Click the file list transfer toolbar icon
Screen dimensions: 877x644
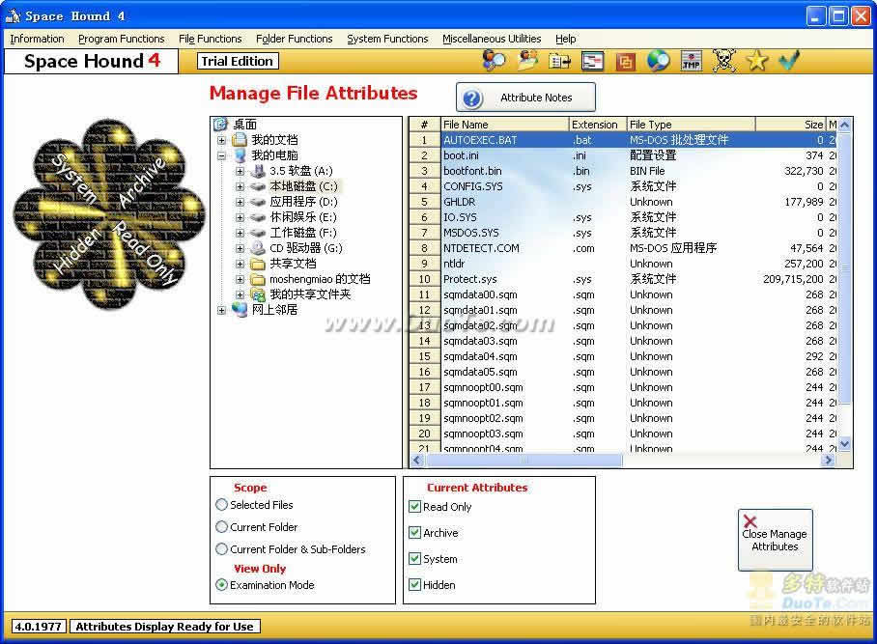(x=559, y=61)
